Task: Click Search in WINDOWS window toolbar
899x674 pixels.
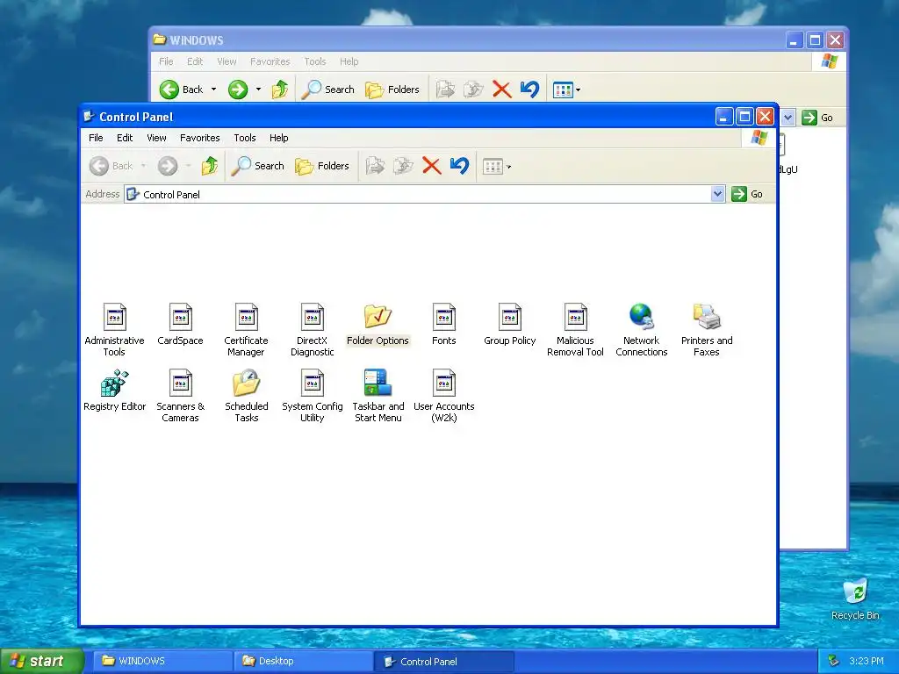Action: tap(328, 90)
